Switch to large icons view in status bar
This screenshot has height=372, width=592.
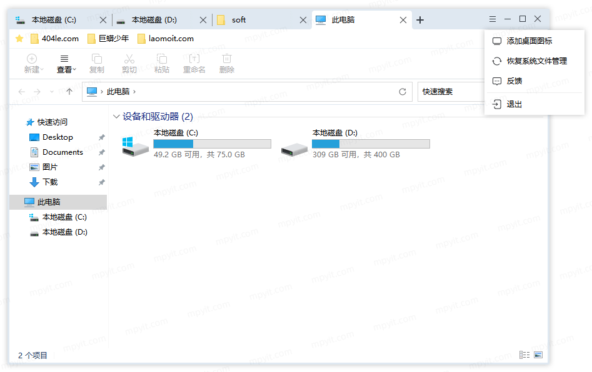tap(538, 355)
